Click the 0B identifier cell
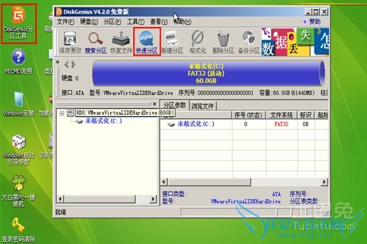Screen dimensions: 367x244 pyautogui.click(x=306, y=124)
